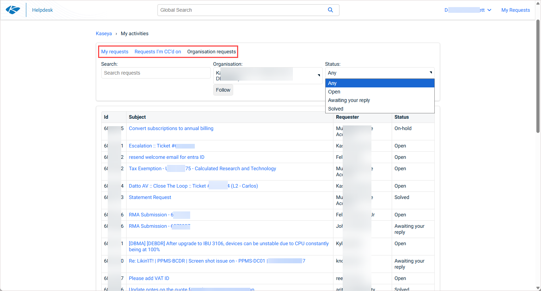This screenshot has height=291, width=541.
Task: Switch to Requests I'm CC'd on tab
Action: (157, 52)
